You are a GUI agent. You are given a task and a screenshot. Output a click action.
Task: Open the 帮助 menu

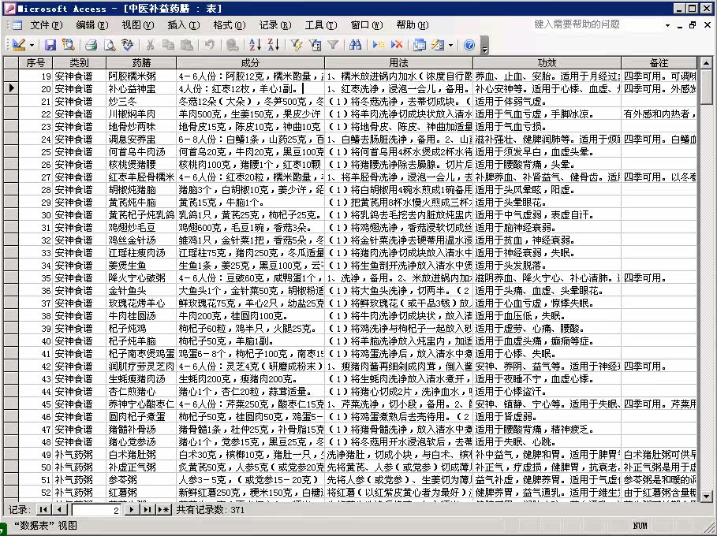pyautogui.click(x=412, y=25)
